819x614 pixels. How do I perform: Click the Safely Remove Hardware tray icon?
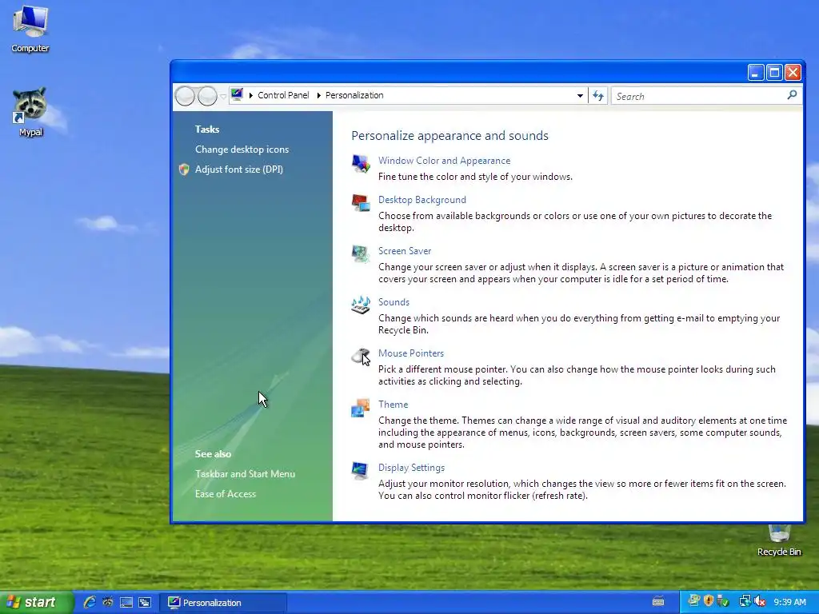[723, 601]
